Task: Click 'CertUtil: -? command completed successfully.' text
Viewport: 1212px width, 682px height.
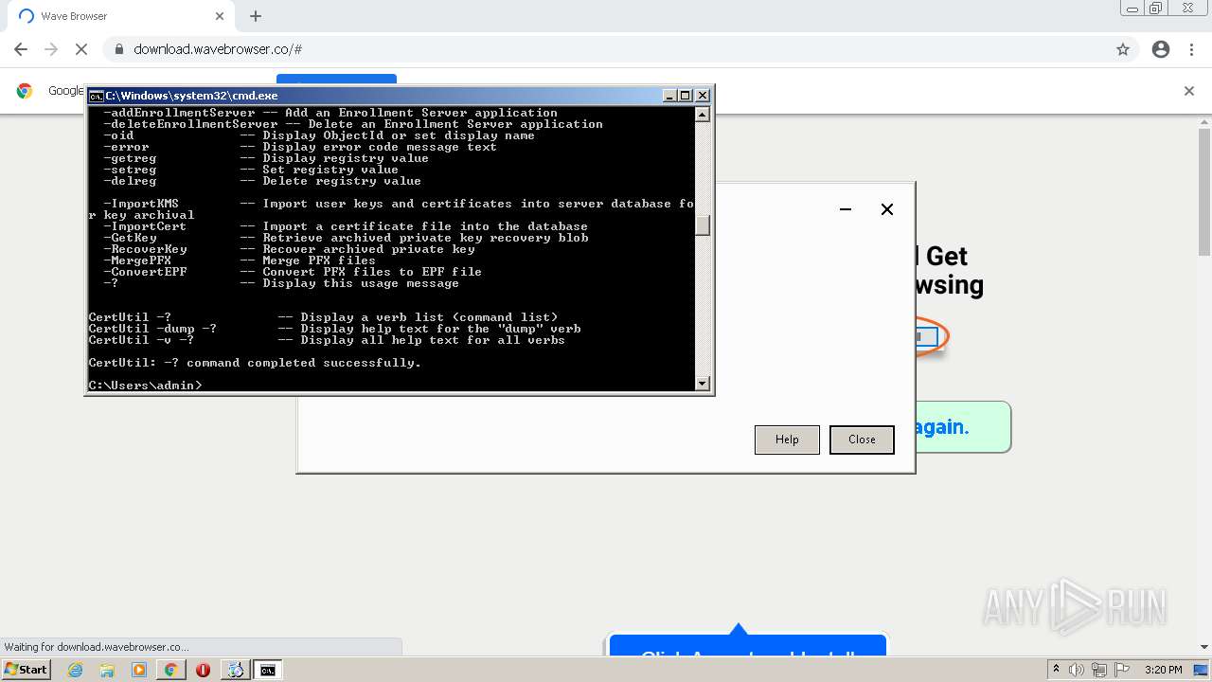Action: (255, 363)
